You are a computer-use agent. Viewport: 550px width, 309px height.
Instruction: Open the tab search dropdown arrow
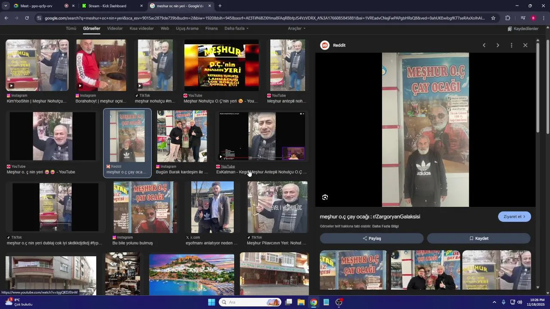click(6, 6)
